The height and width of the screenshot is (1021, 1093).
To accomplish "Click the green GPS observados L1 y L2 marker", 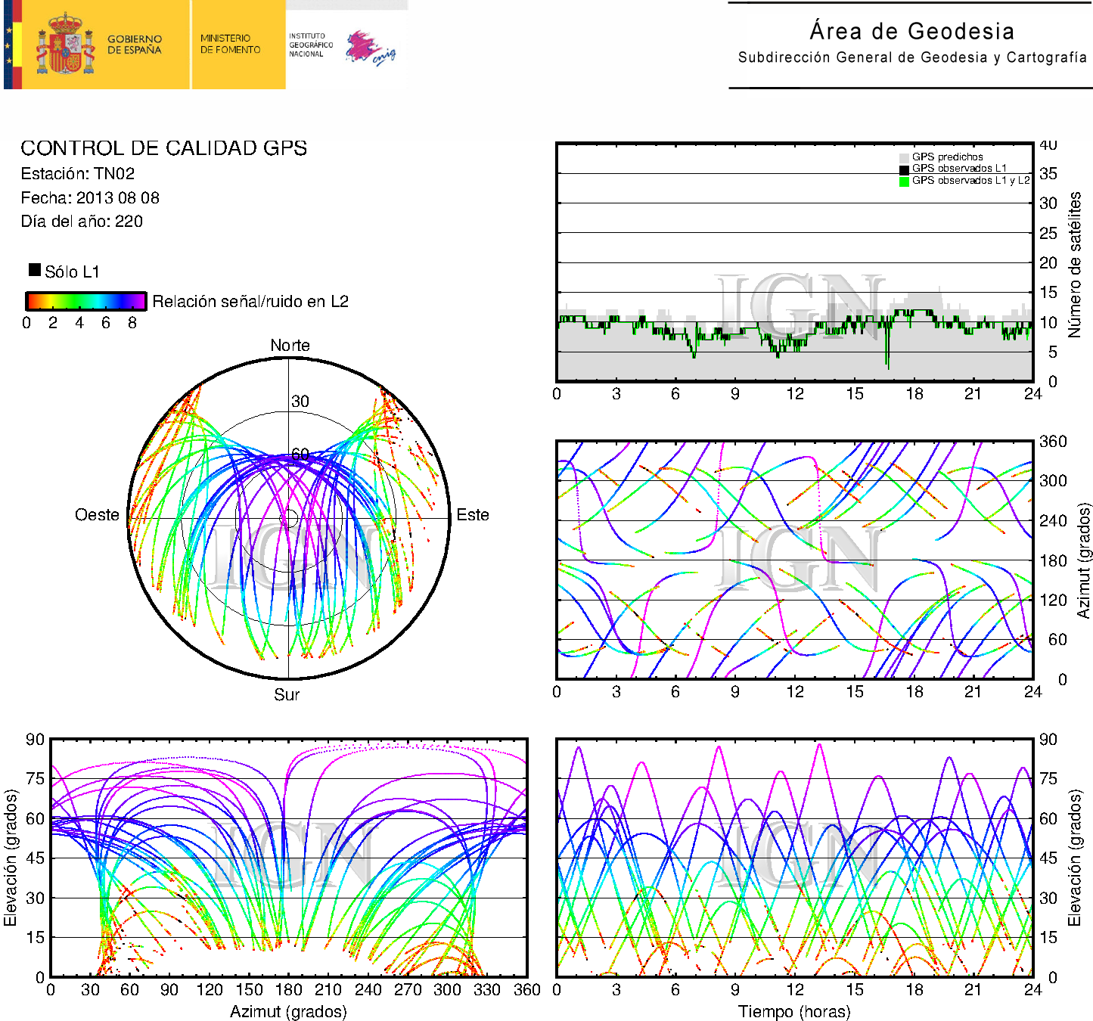I will point(904,182).
